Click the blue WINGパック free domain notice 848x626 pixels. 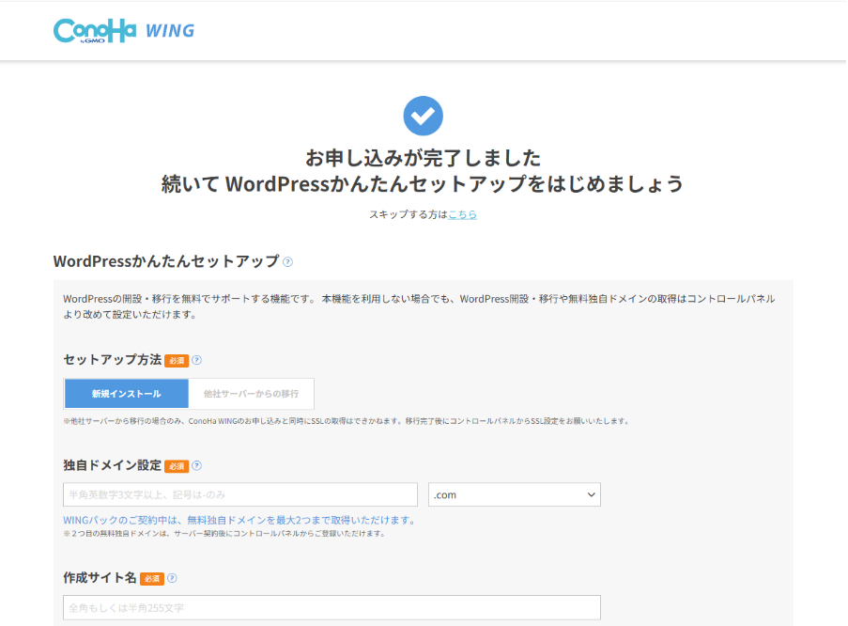[239, 520]
